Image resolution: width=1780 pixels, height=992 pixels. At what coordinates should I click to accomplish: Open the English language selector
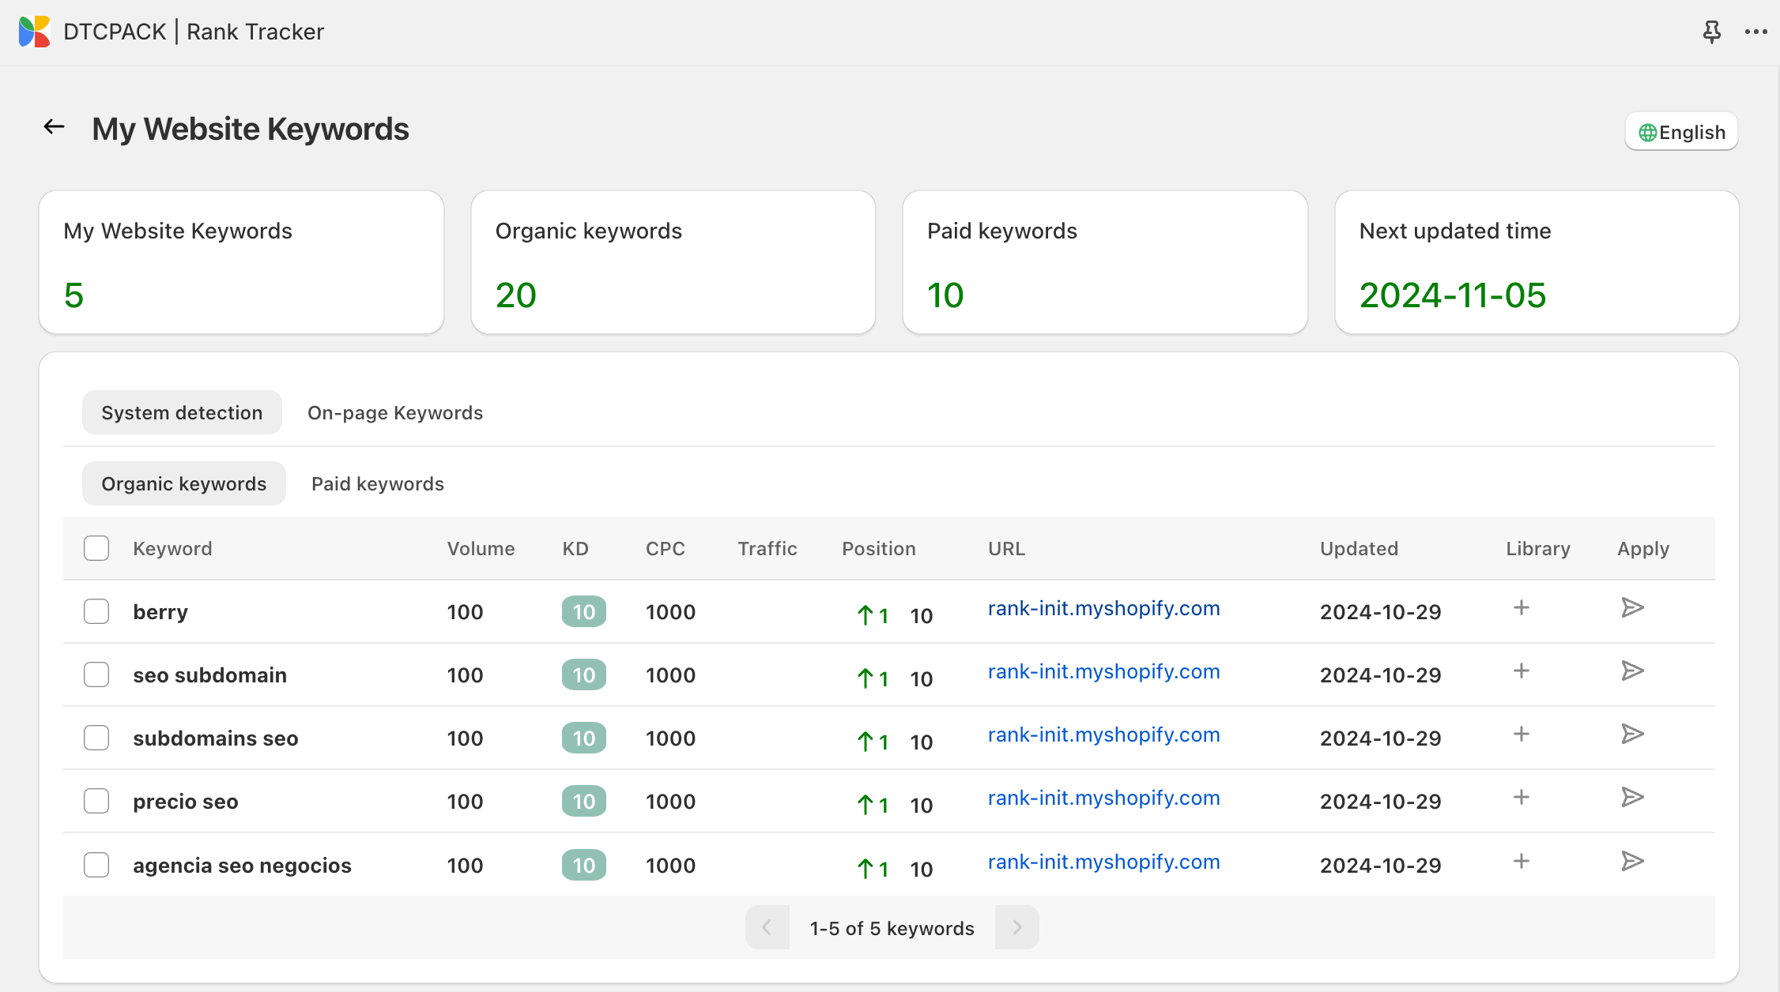[x=1681, y=132]
